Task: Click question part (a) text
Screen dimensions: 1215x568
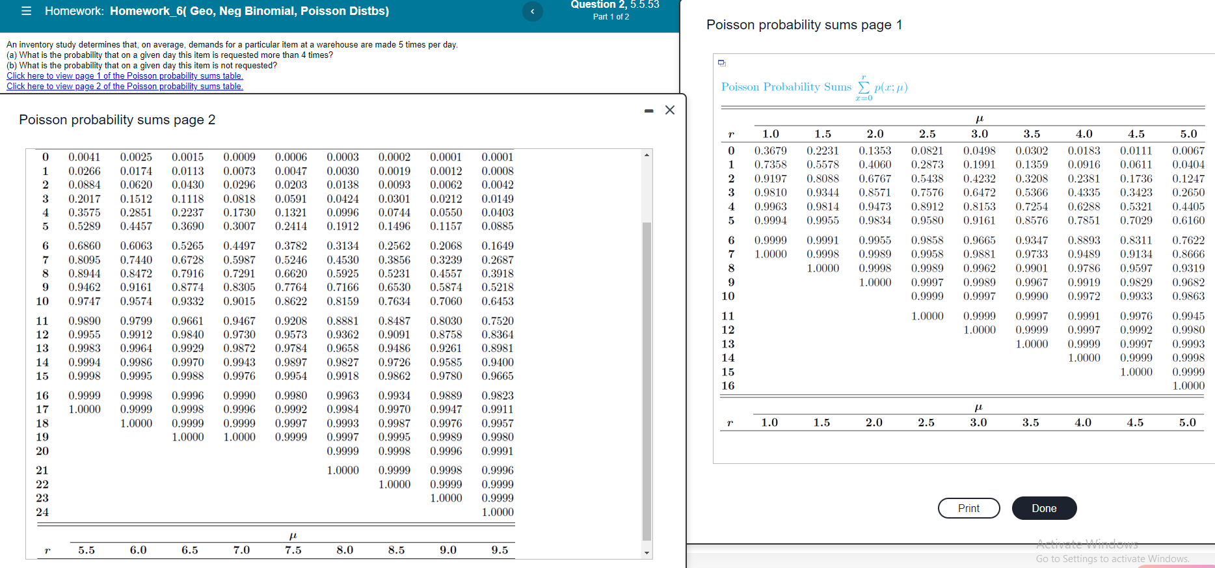Action: pyautogui.click(x=170, y=55)
